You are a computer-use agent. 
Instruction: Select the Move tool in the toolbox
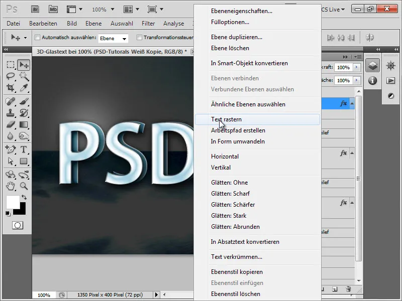click(24, 65)
